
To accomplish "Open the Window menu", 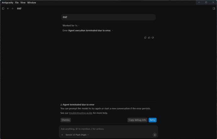I will pyautogui.click(x=31, y=3).
